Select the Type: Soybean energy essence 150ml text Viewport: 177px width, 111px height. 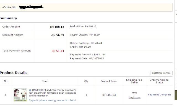pyautogui.click(x=52, y=100)
